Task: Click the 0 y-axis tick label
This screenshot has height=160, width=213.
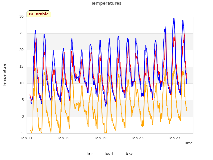Action: [23, 117]
